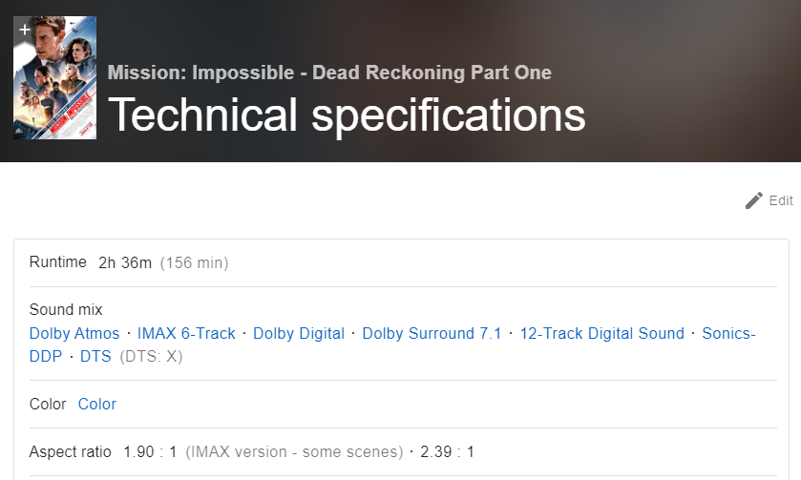Click the Technical specifications heading
Image resolution: width=801 pixels, height=480 pixels.
(347, 115)
